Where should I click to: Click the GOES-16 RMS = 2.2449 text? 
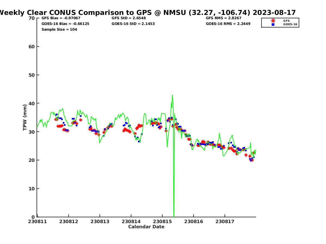[228, 24]
